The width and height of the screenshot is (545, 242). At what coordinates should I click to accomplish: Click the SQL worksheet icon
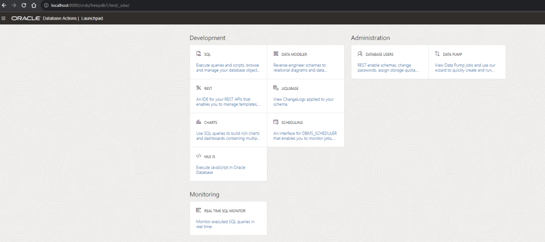(x=198, y=54)
